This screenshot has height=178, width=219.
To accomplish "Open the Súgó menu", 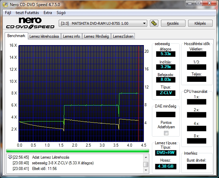I will [x=61, y=13].
